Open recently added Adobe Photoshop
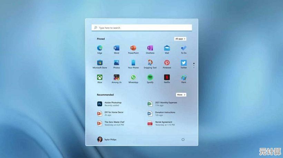The image size is (283, 158). (109, 104)
